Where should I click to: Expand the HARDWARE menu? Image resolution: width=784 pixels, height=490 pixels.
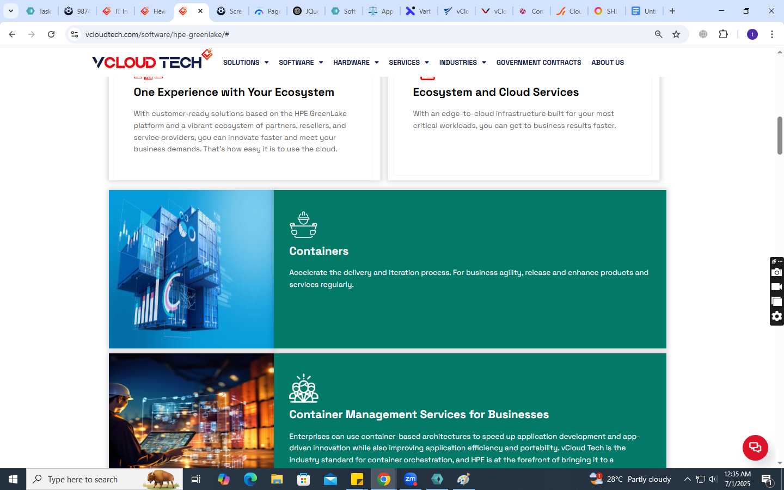[356, 63]
